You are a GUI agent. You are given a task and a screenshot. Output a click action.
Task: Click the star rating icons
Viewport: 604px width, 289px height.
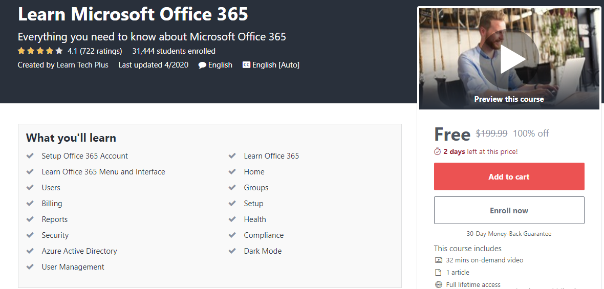(x=40, y=51)
